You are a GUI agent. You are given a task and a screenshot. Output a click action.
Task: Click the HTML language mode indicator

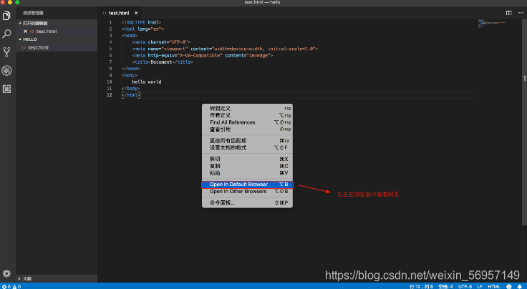pos(494,286)
